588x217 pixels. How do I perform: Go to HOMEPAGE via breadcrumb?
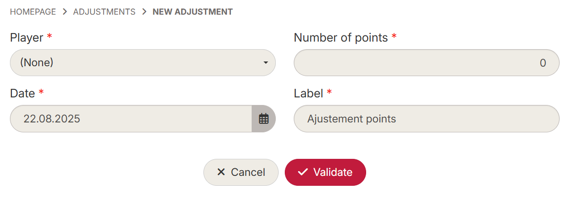(33, 12)
